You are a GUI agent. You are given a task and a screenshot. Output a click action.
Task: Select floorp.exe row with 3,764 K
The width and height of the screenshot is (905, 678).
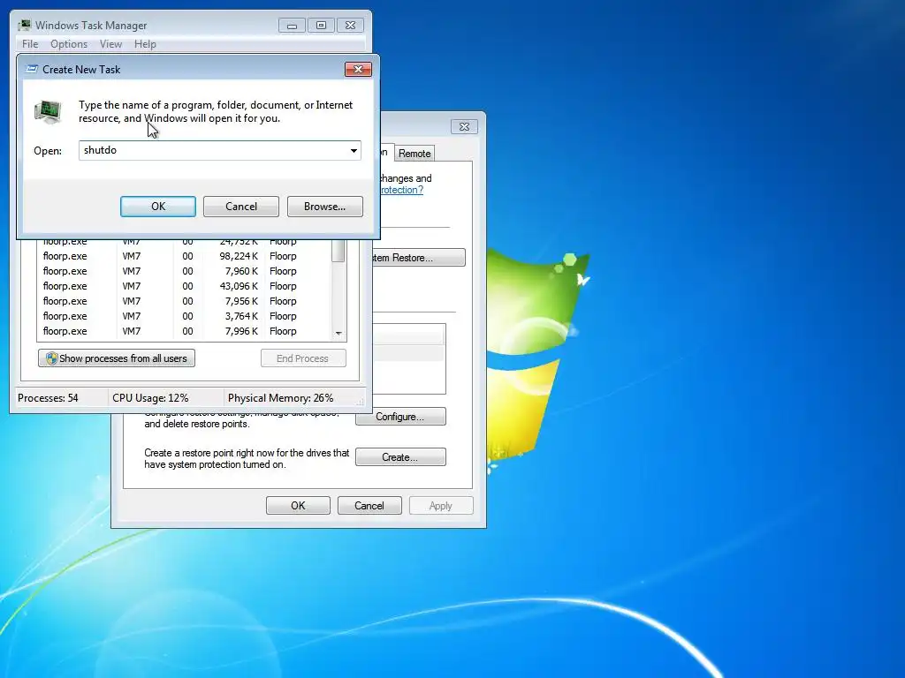point(184,316)
